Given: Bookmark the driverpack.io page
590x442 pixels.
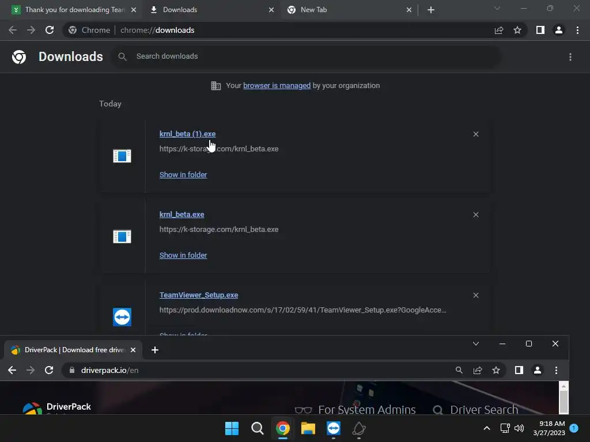Looking at the screenshot, I should [x=496, y=370].
